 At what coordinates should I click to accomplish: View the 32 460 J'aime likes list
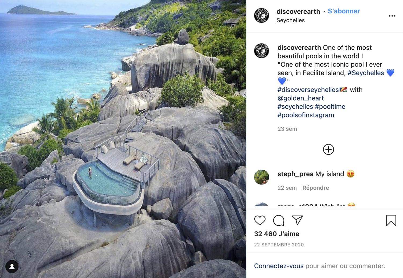[x=276, y=234]
